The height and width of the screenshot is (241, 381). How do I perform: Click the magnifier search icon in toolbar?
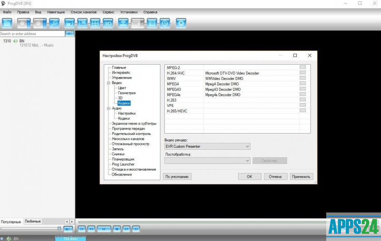click(54, 23)
